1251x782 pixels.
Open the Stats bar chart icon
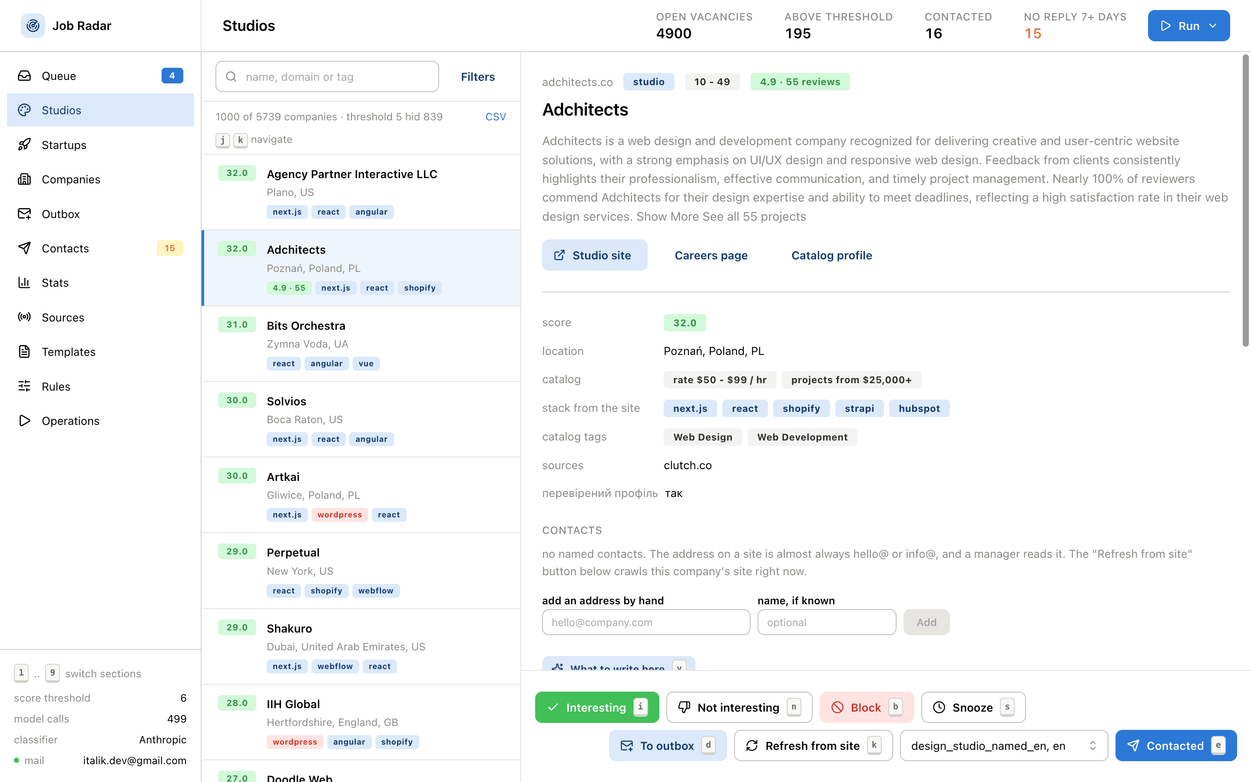click(x=24, y=282)
